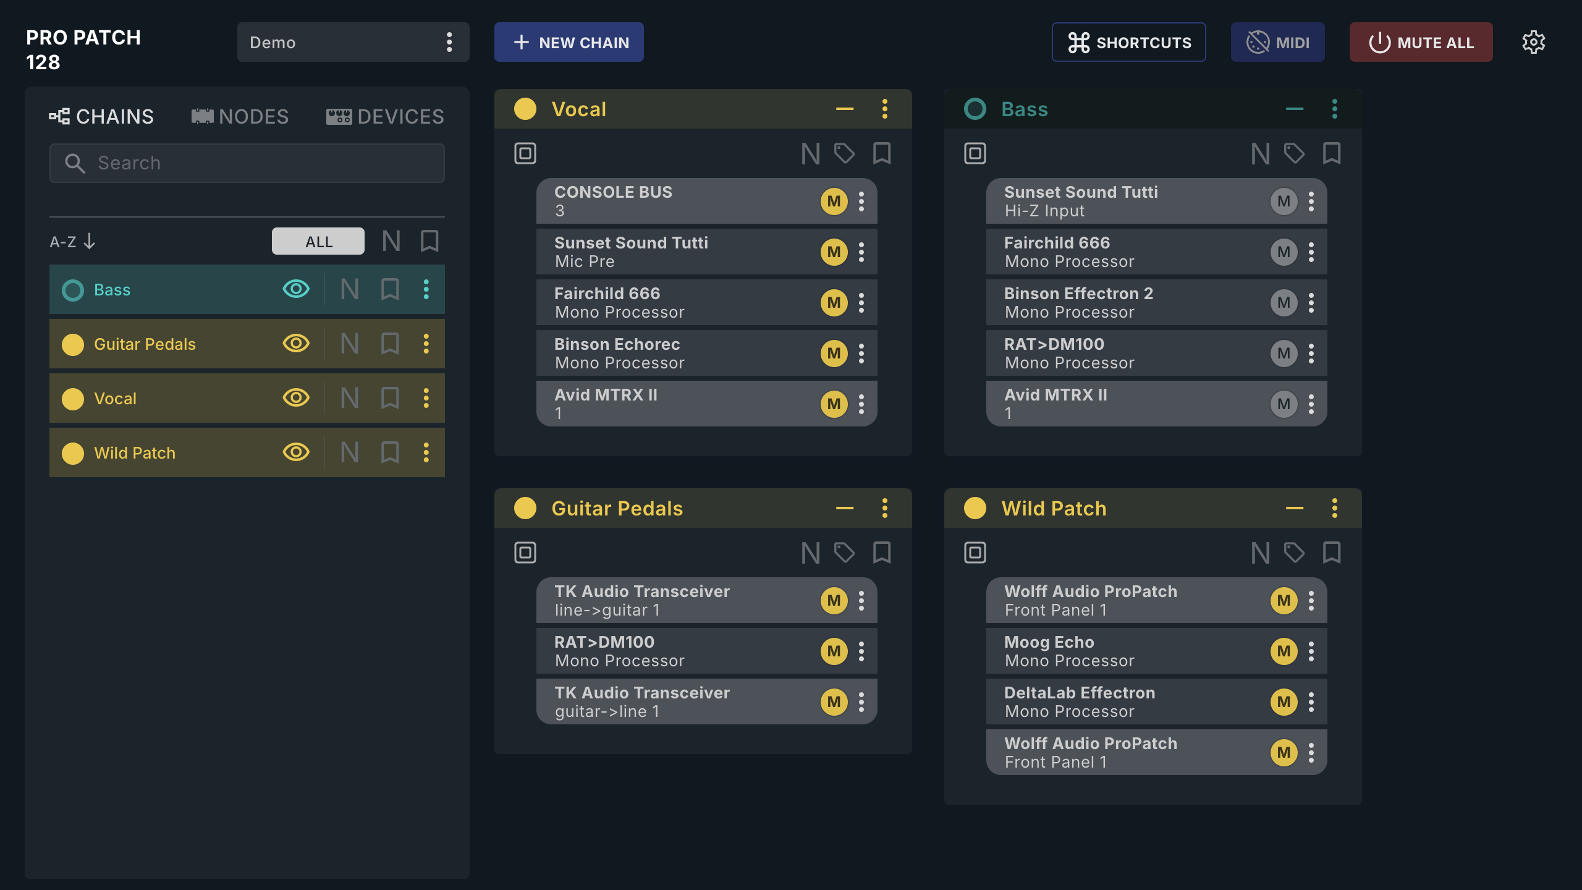The height and width of the screenshot is (890, 1582).
Task: Toggle mute M on Binson Effectron 2
Action: tap(1284, 303)
